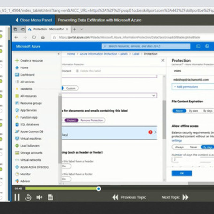Open the browser tab list chevron
214x214 pixels.
pyautogui.click(x=82, y=29)
